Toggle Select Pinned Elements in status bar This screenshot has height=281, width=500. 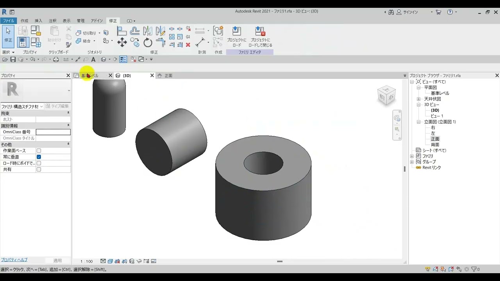443,269
